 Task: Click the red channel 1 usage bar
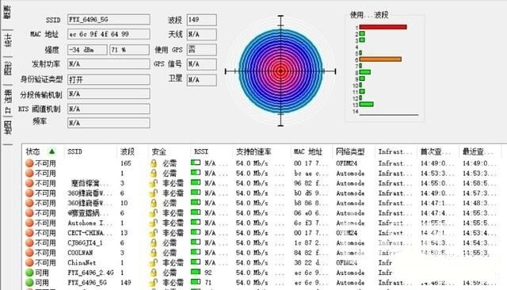pos(383,27)
